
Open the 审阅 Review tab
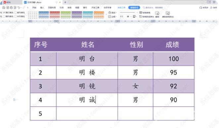tap(70, 8)
